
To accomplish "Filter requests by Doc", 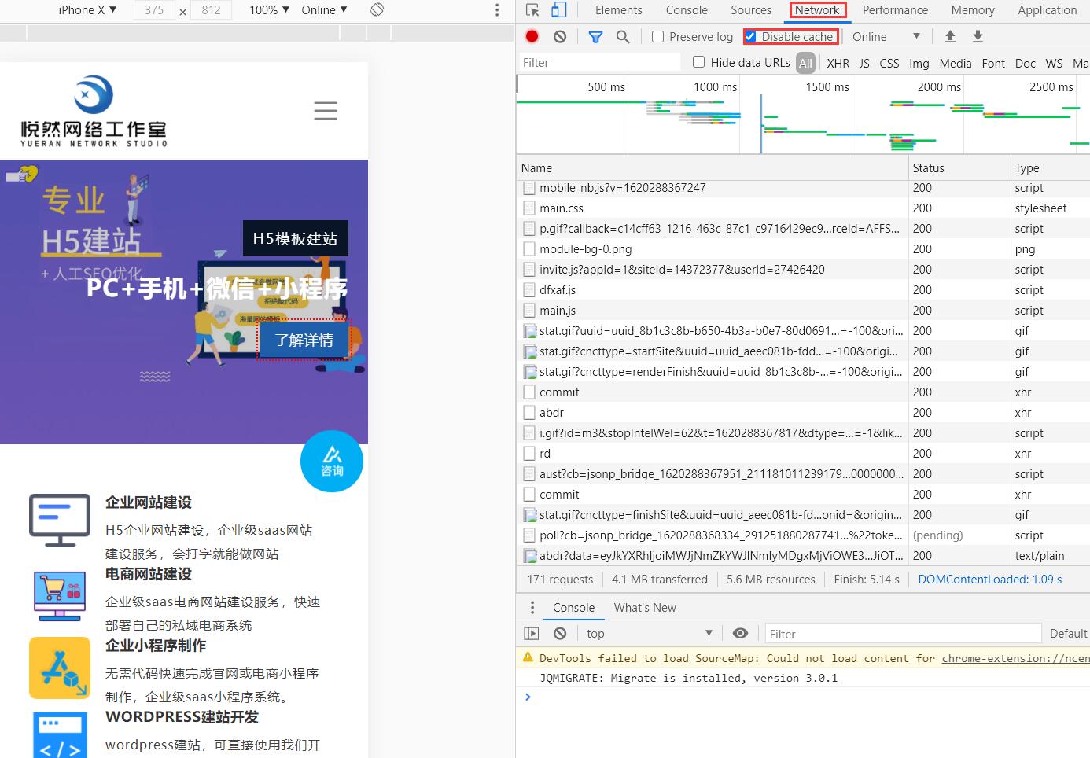I will pyautogui.click(x=1026, y=63).
